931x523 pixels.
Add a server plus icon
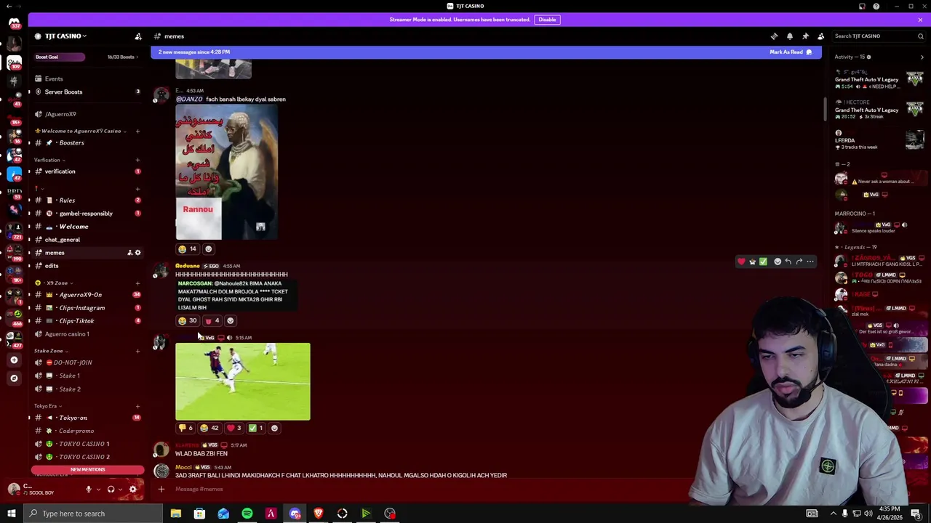click(x=14, y=360)
